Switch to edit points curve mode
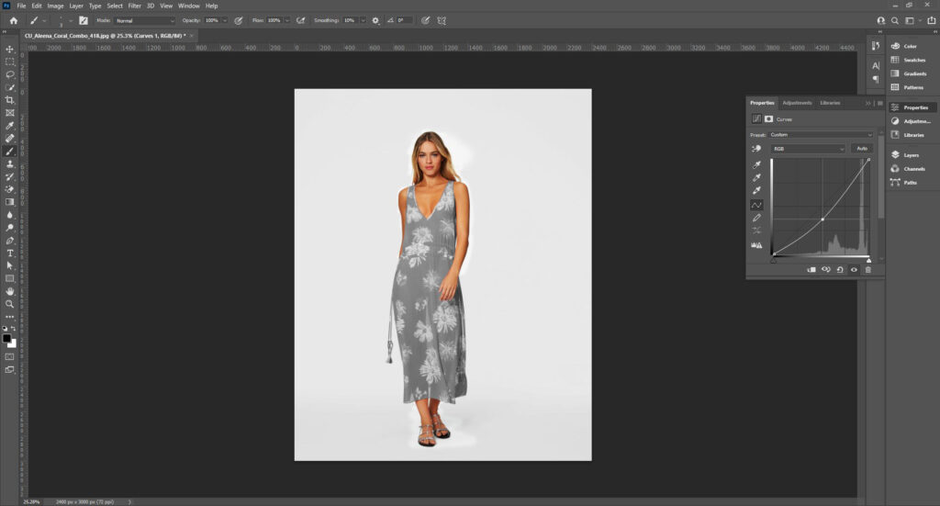 756,205
